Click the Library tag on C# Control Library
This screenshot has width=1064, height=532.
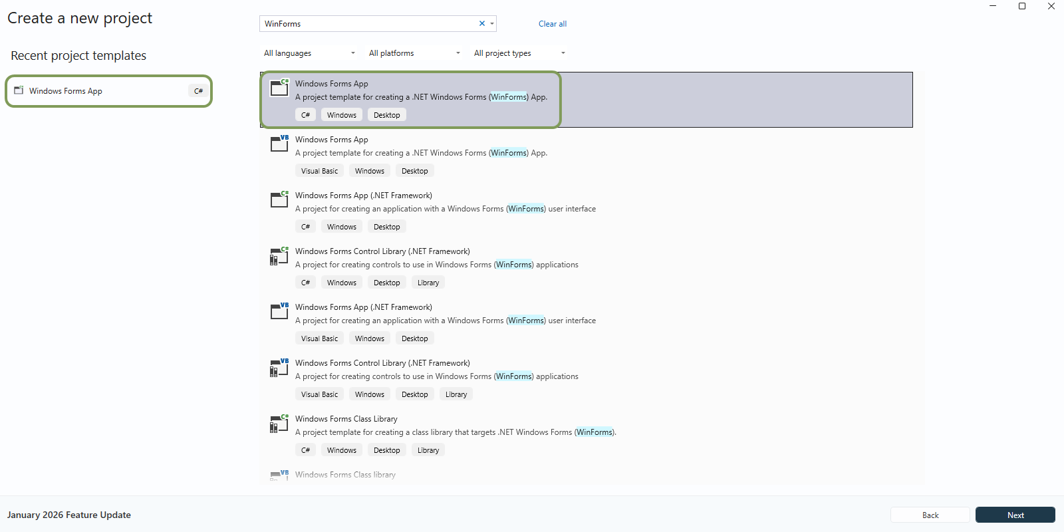click(428, 283)
